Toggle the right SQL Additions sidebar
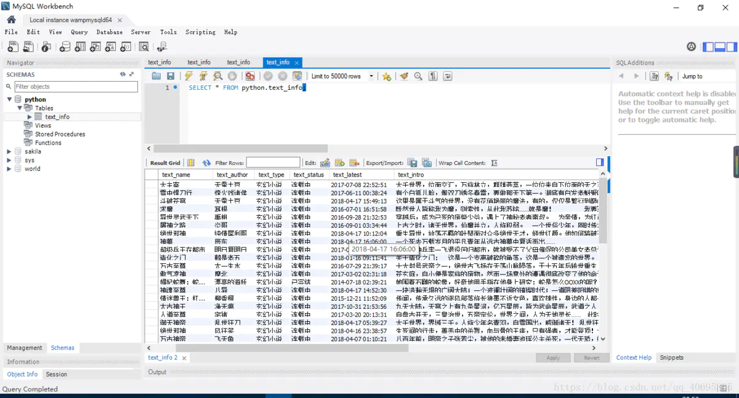Screen dimensions: 739x398 click(731, 47)
